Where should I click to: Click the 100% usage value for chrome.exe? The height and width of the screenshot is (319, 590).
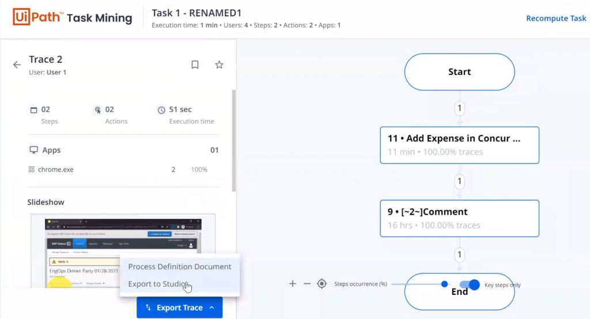(x=199, y=169)
